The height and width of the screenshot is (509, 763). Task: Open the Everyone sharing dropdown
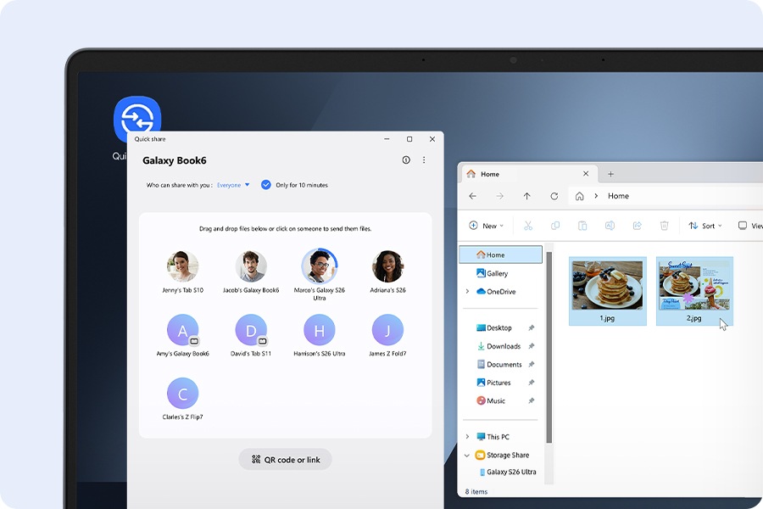pyautogui.click(x=233, y=185)
